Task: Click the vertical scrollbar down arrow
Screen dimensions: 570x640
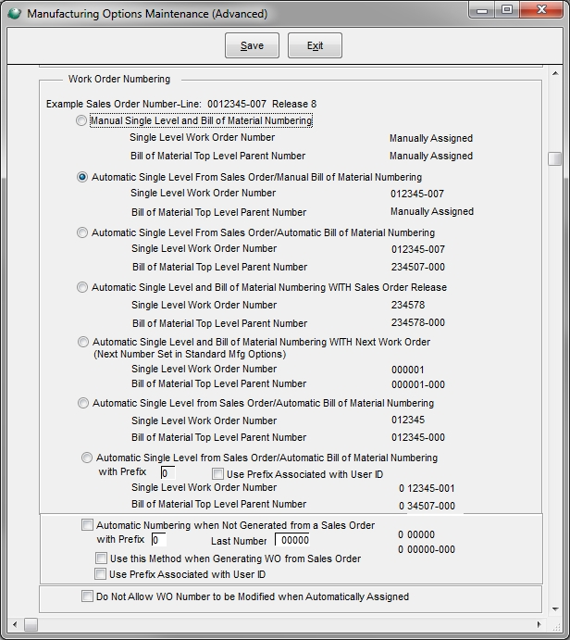Action: click(555, 609)
